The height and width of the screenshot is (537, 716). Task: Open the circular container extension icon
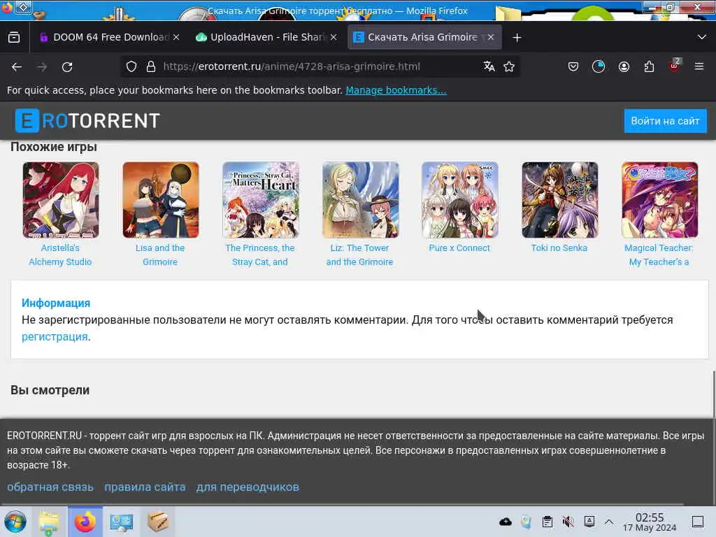pyautogui.click(x=599, y=66)
